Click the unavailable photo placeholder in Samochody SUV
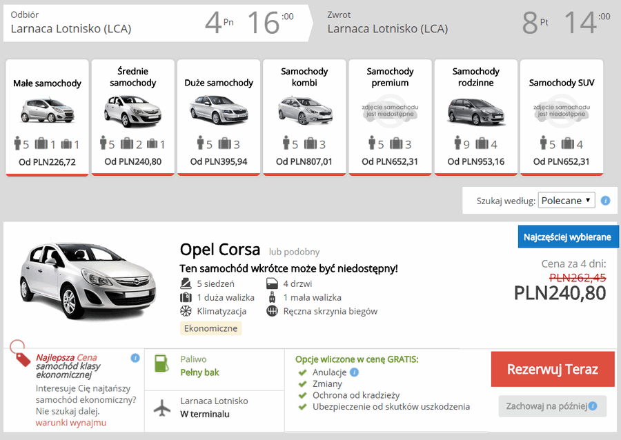 [562, 111]
